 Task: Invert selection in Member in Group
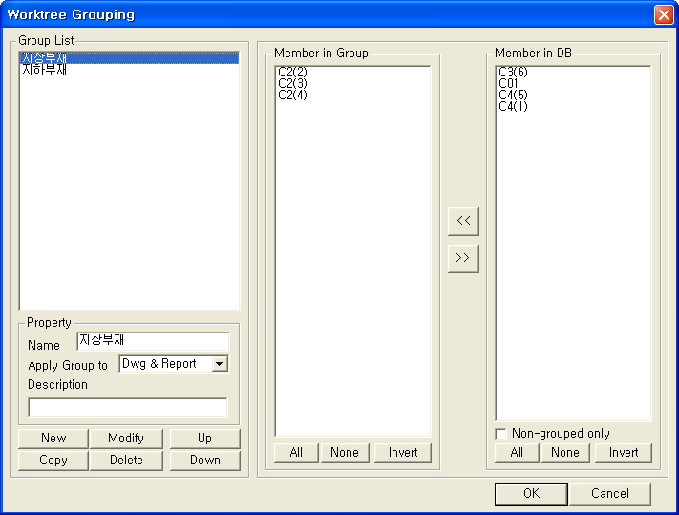pos(403,453)
